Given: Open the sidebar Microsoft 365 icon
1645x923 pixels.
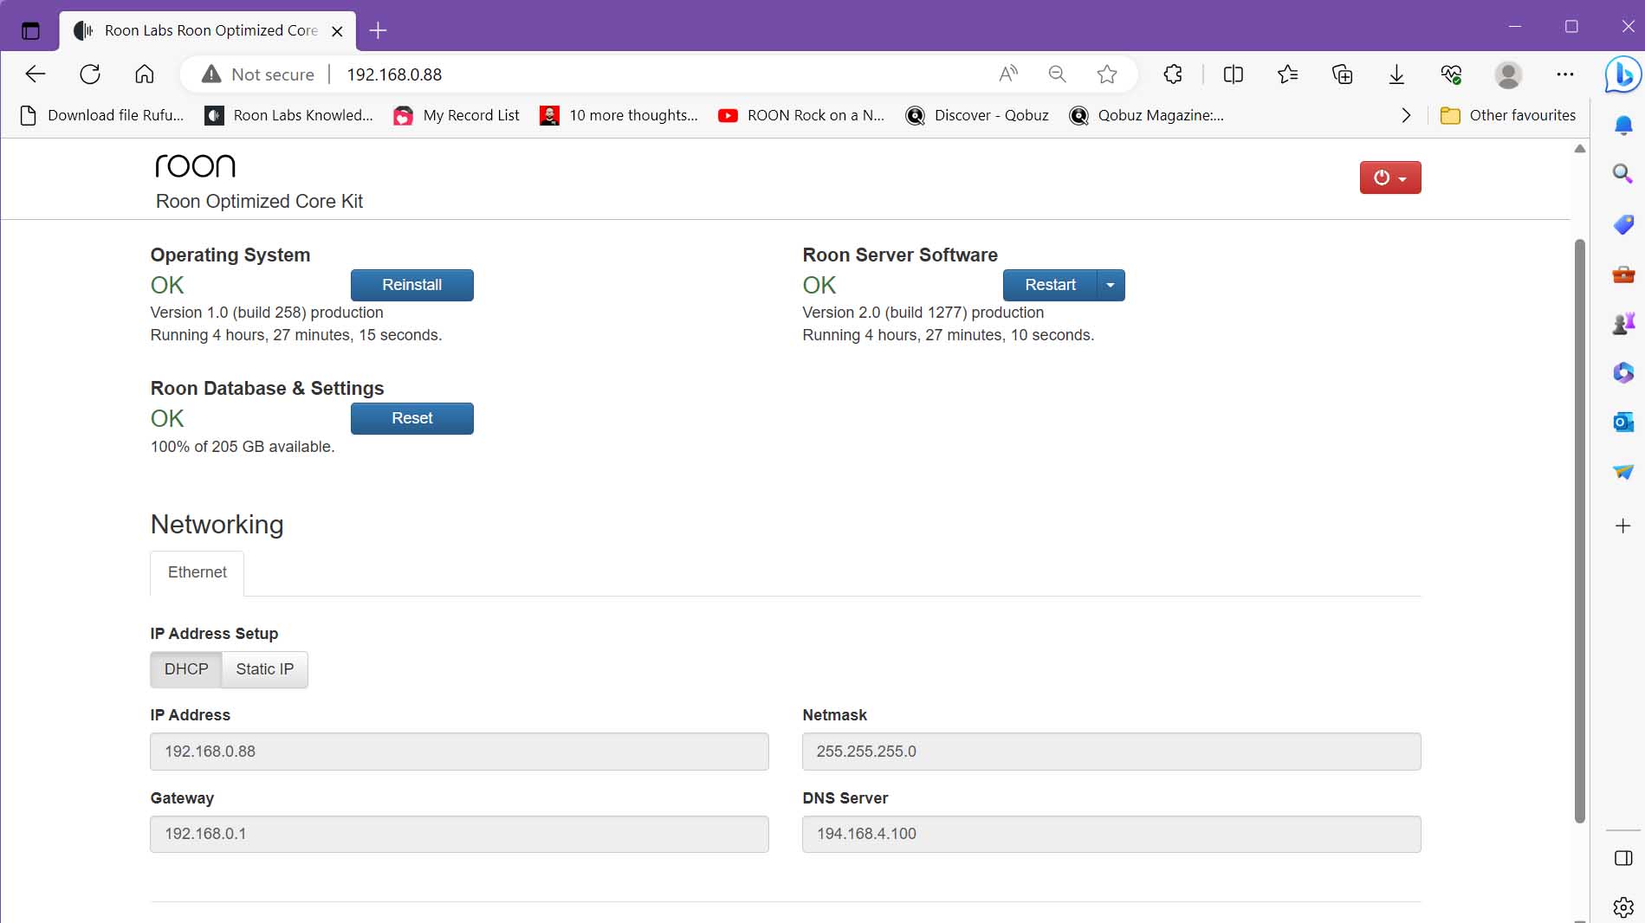Looking at the screenshot, I should click(x=1623, y=372).
